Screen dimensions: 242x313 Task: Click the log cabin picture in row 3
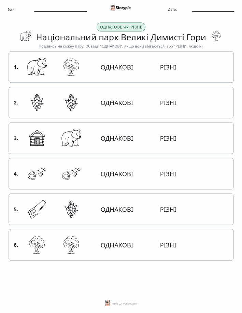(37, 138)
